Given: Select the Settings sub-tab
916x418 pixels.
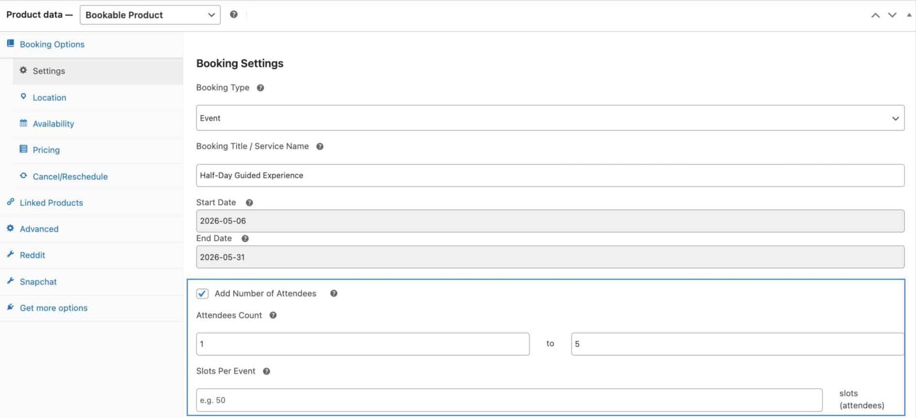Looking at the screenshot, I should click(x=98, y=71).
